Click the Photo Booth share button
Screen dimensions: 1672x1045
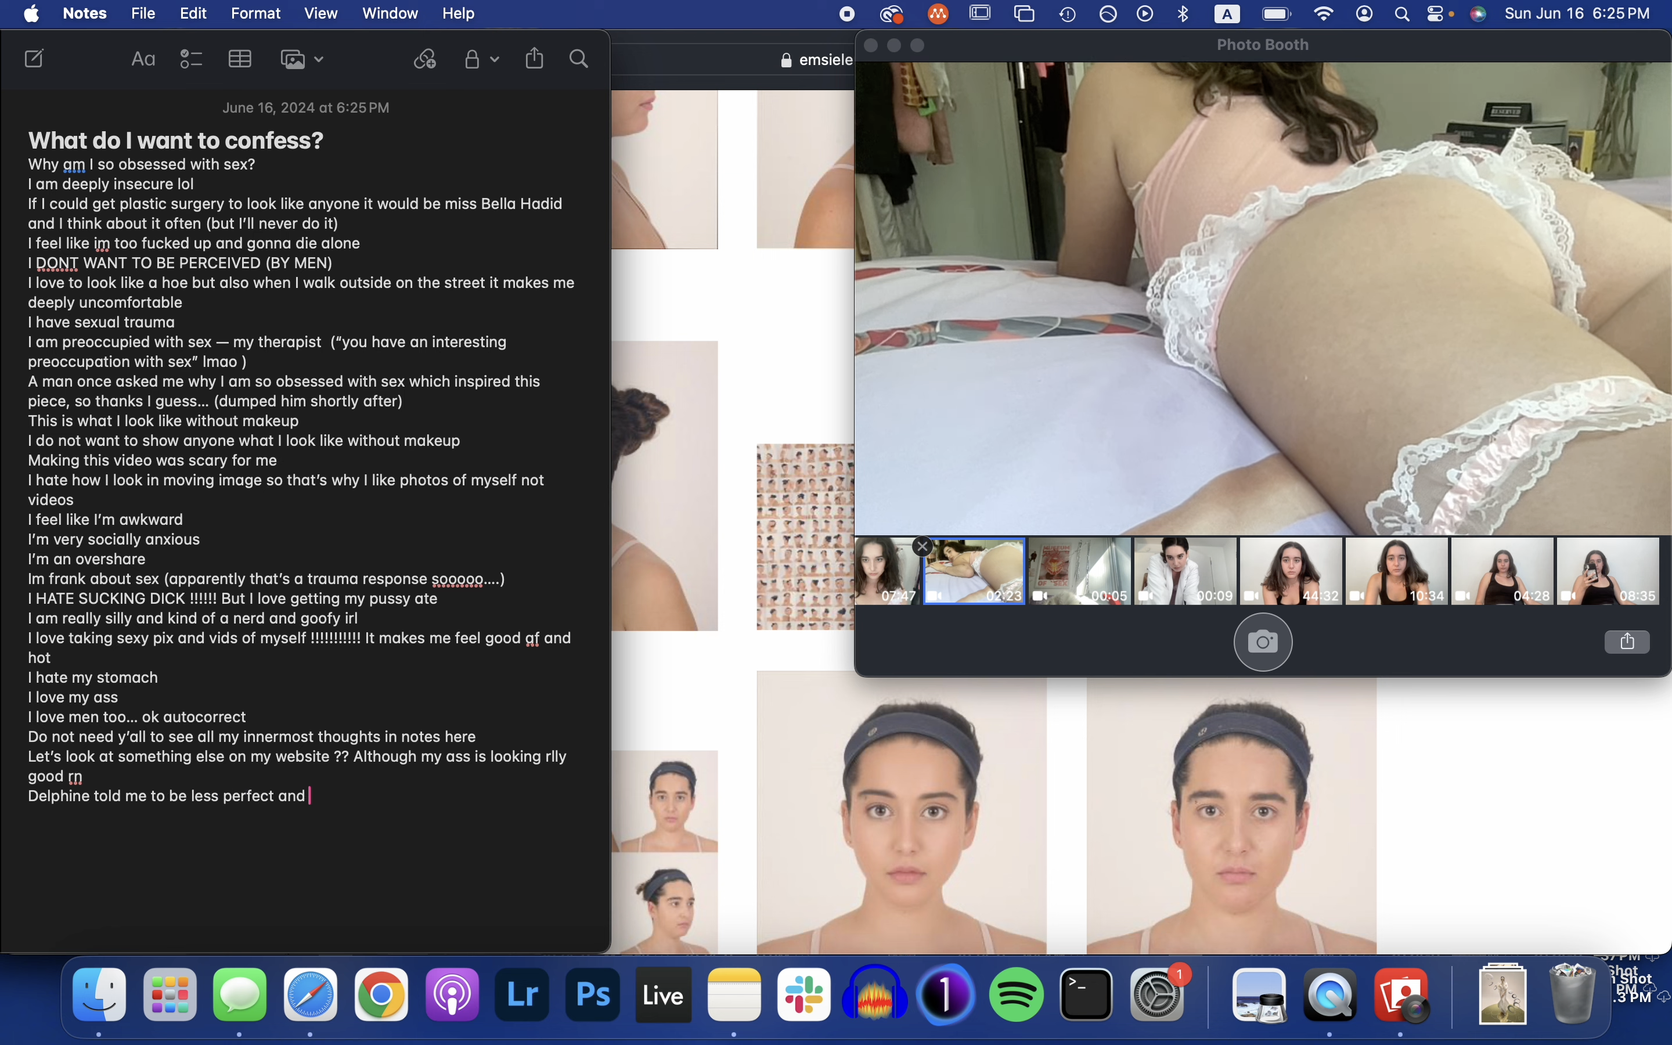1626,642
